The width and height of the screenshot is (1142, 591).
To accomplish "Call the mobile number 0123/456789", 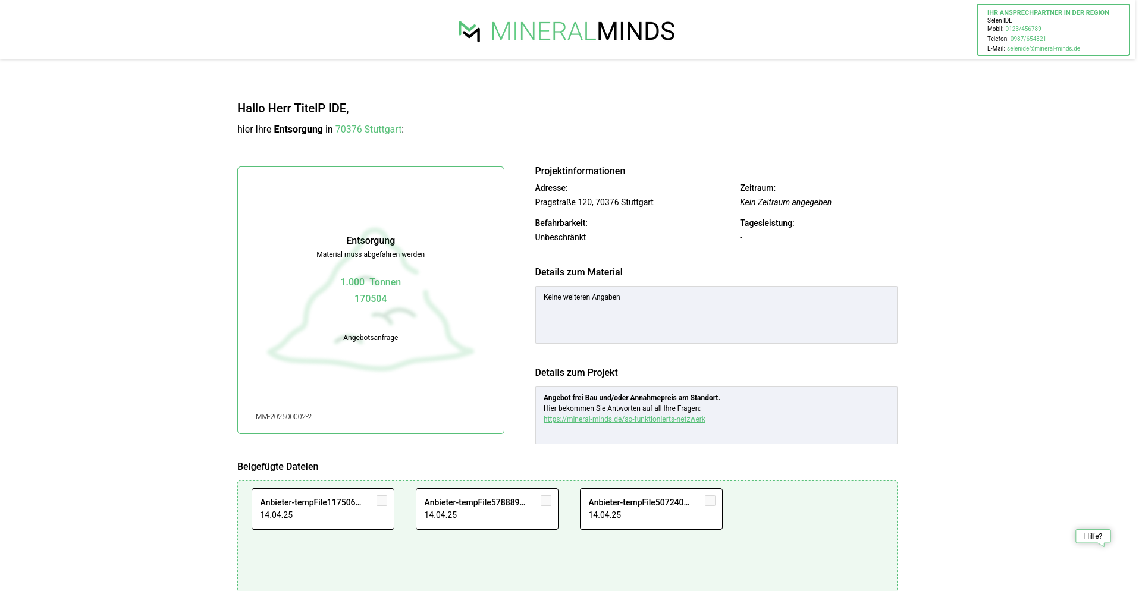I will tap(1023, 29).
